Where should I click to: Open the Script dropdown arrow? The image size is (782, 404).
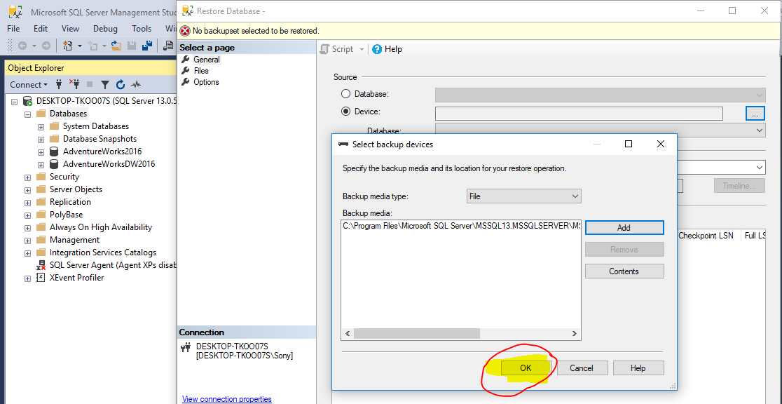(x=362, y=49)
